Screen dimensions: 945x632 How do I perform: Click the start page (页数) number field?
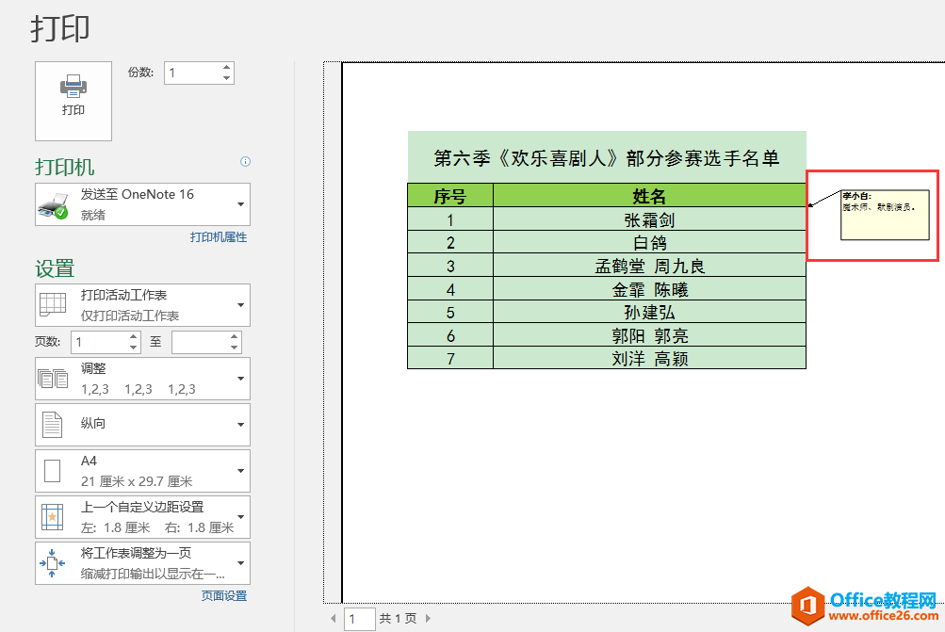98,343
